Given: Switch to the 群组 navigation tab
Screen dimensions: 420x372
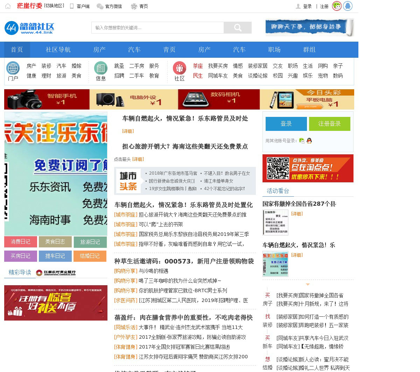Looking at the screenshot, I should coord(309,50).
